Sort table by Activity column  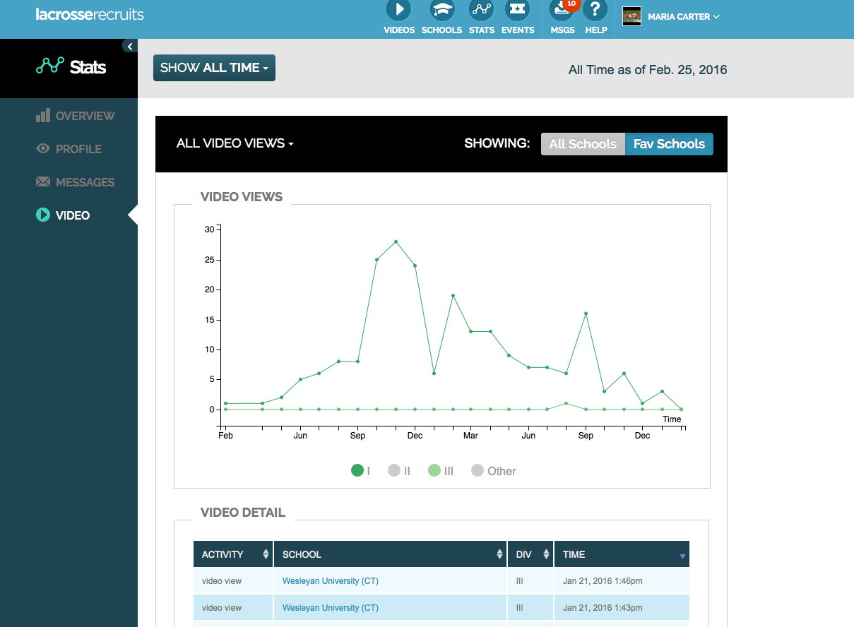233,554
